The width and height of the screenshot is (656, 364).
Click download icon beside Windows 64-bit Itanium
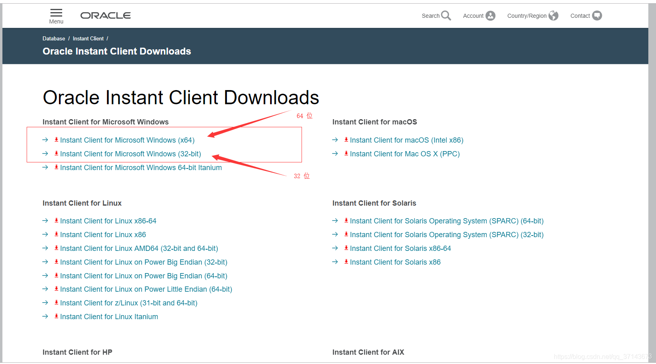(57, 167)
